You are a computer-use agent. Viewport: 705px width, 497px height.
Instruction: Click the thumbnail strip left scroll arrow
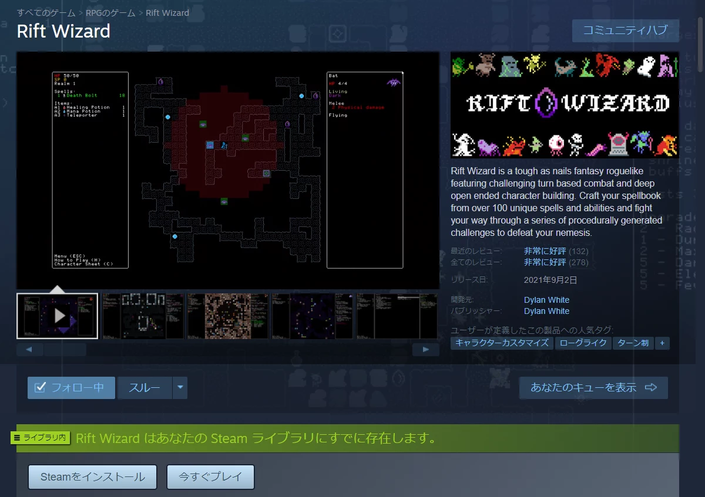point(29,350)
